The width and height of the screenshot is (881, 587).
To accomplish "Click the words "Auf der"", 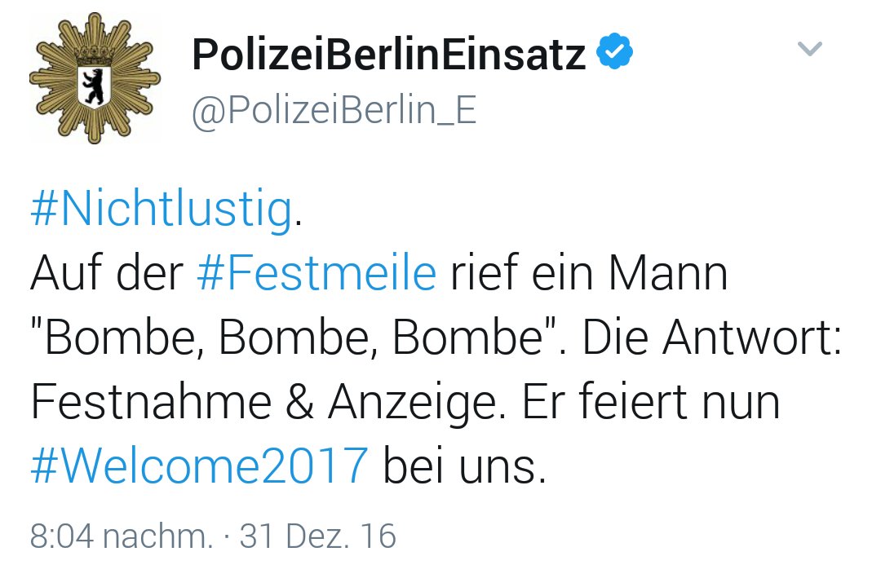I will click(x=107, y=275).
